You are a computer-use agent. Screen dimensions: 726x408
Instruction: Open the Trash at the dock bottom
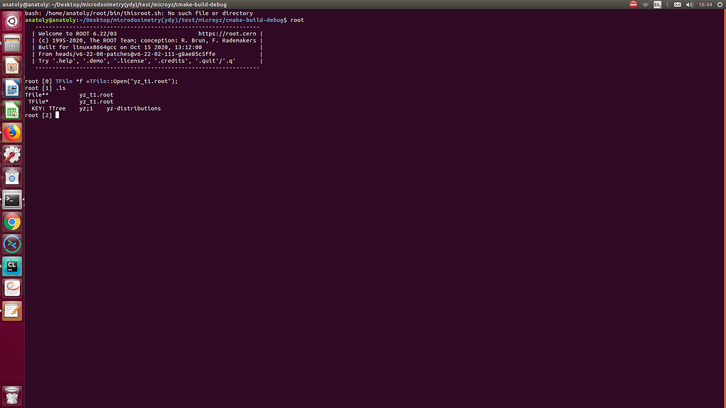coord(12,395)
